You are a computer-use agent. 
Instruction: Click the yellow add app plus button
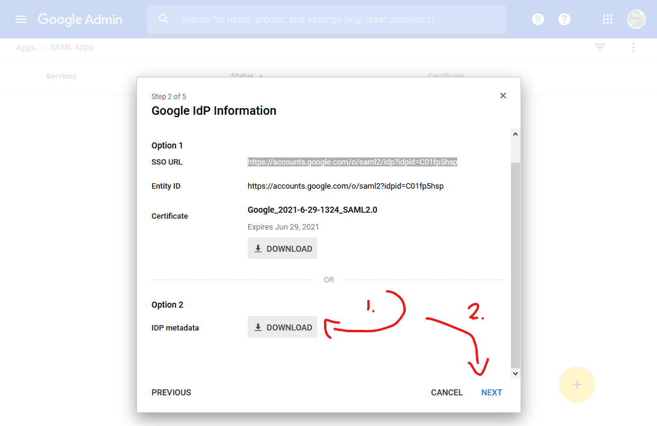point(576,385)
